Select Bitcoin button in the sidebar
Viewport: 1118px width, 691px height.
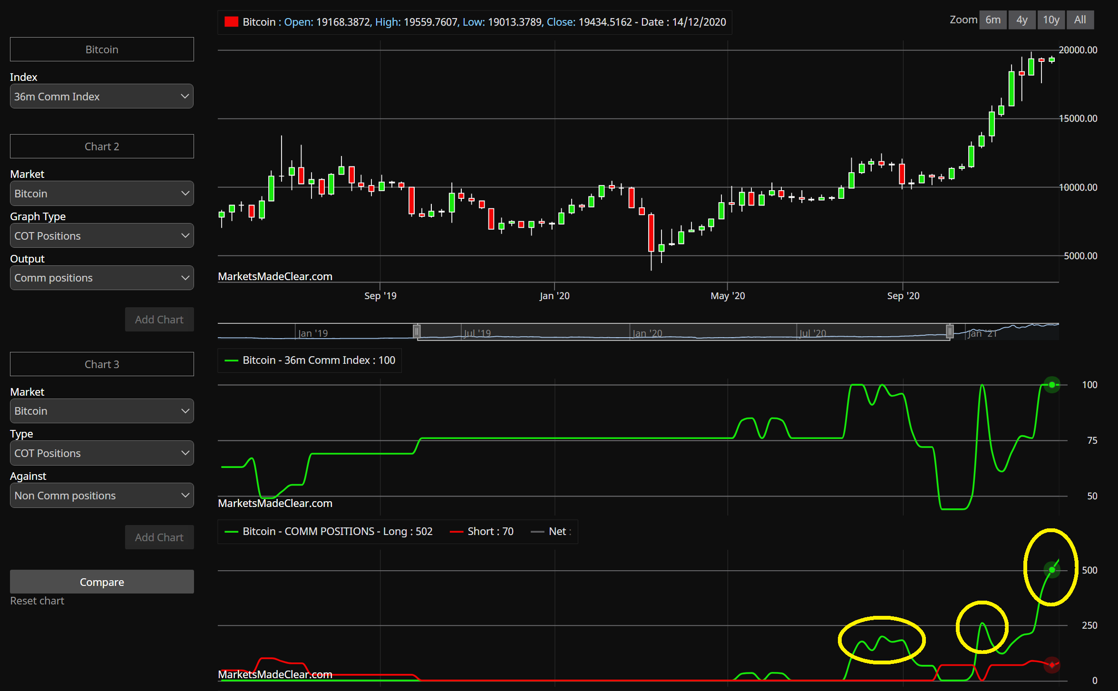click(x=101, y=49)
